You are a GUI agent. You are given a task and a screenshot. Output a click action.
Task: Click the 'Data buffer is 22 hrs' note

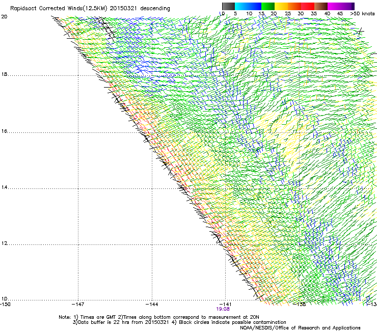point(121,322)
